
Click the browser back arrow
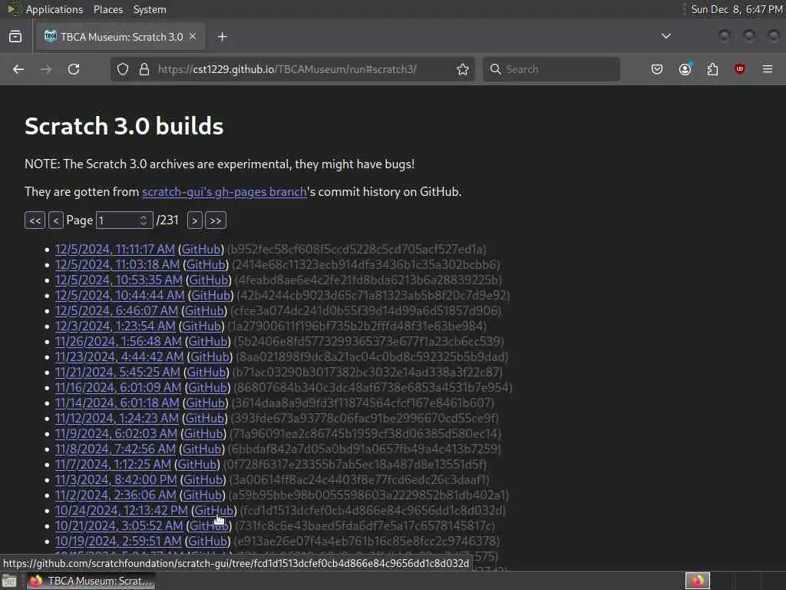18,69
